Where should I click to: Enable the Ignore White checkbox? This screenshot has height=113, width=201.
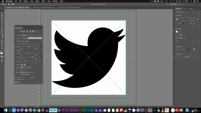[22, 74]
